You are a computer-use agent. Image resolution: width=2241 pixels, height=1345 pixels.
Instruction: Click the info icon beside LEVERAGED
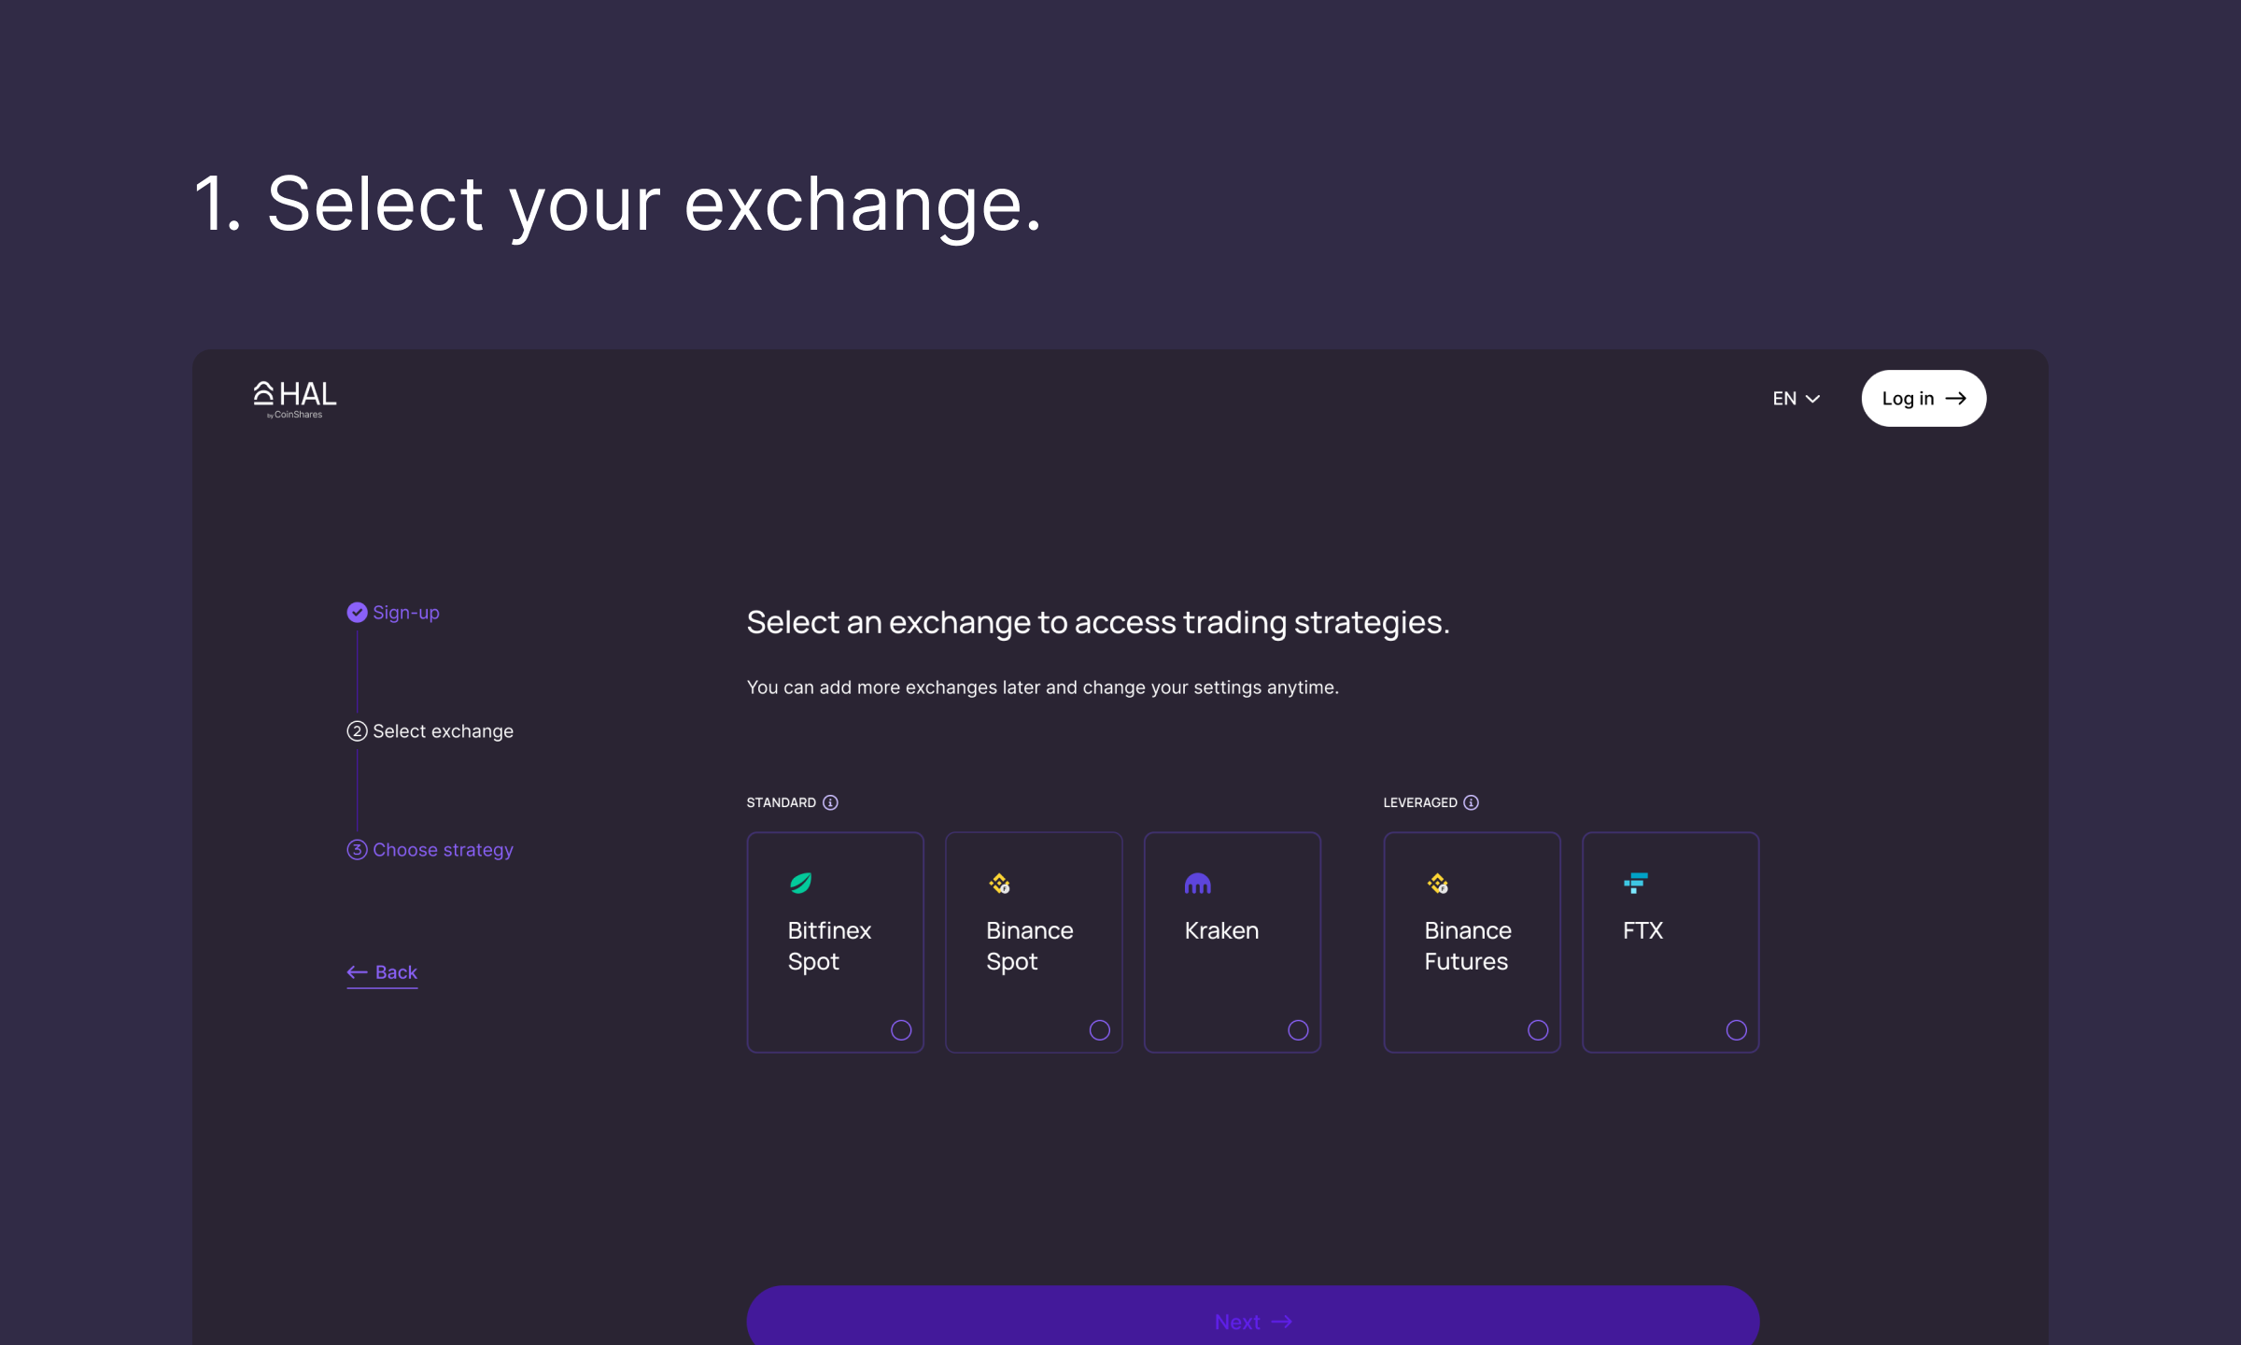point(1471,802)
